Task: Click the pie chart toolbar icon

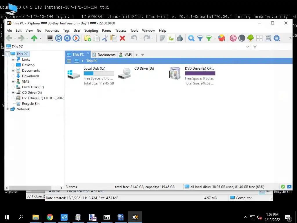Action: click(221, 38)
